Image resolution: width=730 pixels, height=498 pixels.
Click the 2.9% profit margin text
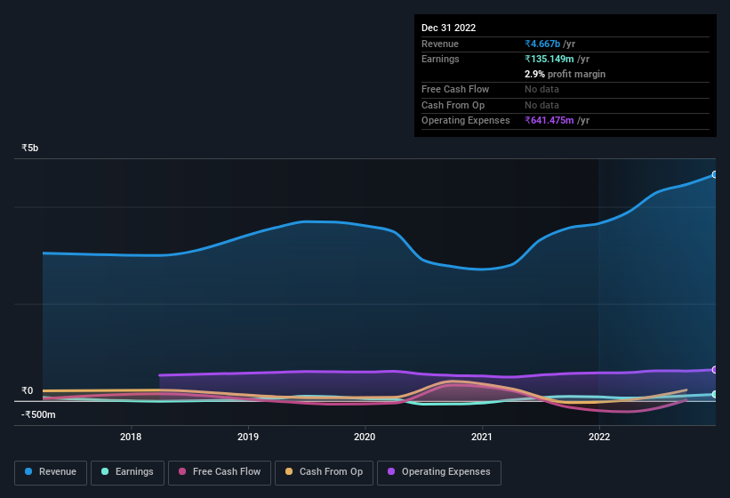tap(566, 74)
